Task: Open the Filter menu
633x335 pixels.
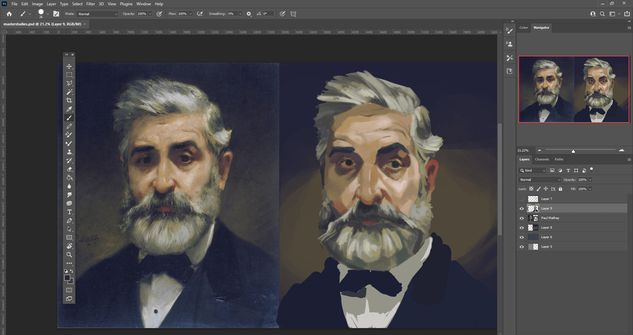Action: [x=91, y=4]
